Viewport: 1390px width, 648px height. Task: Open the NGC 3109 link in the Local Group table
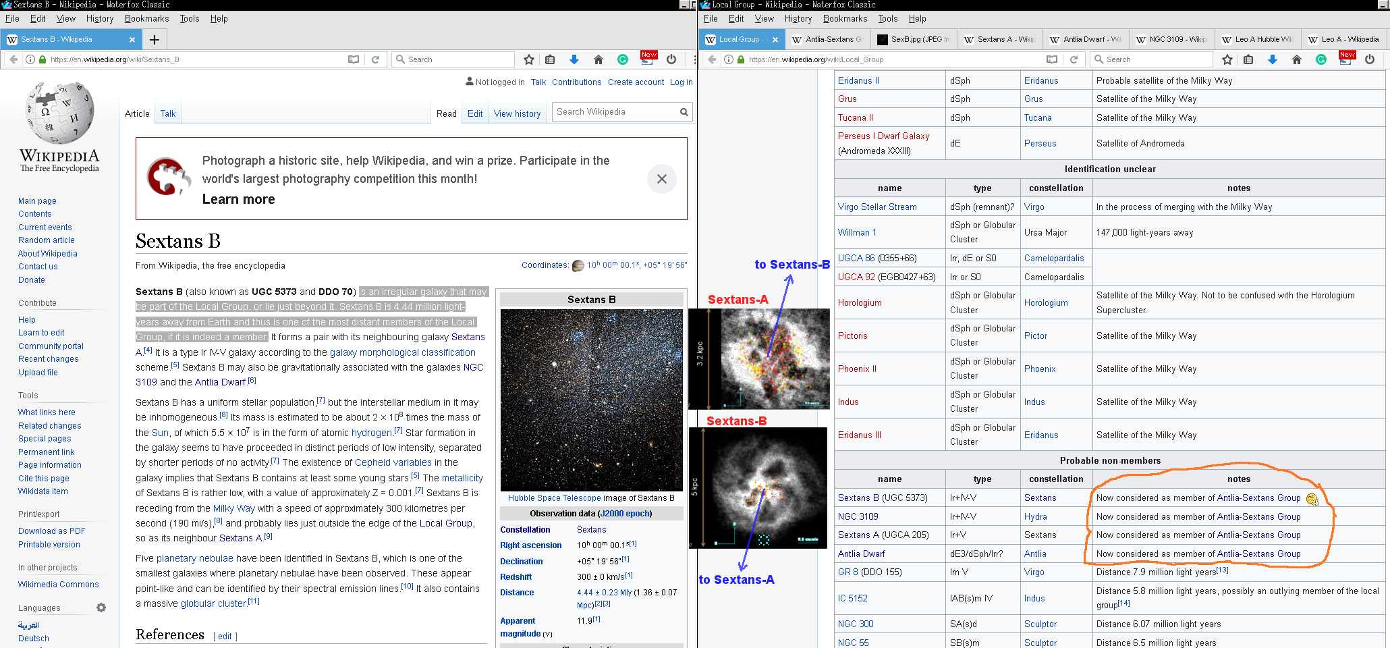coord(858,516)
